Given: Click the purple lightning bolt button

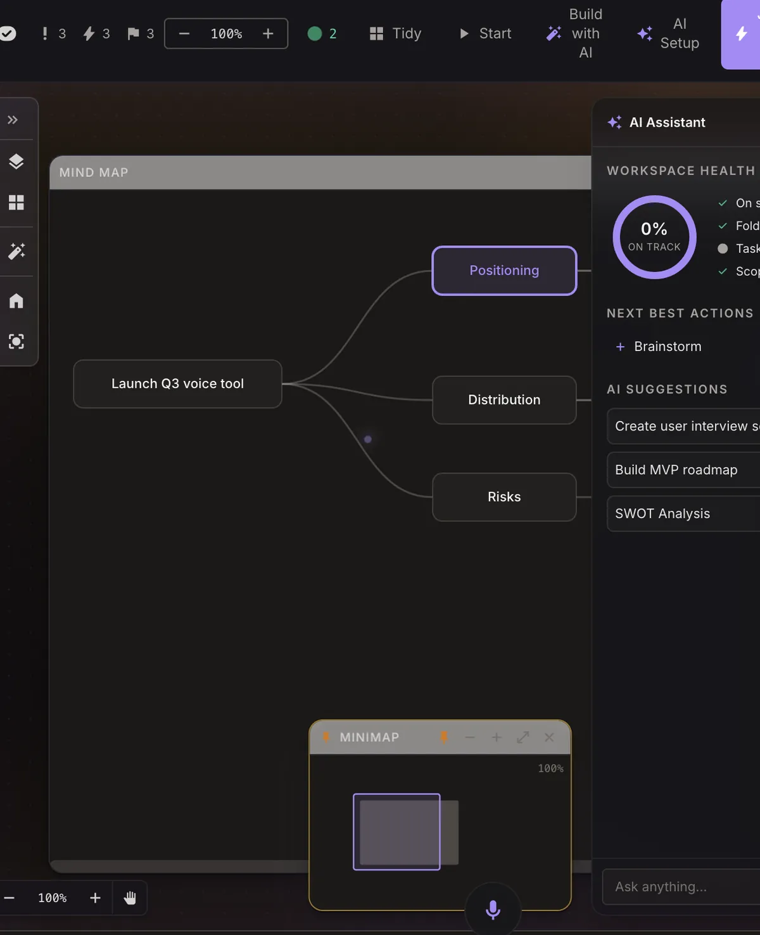Looking at the screenshot, I should pos(741,34).
